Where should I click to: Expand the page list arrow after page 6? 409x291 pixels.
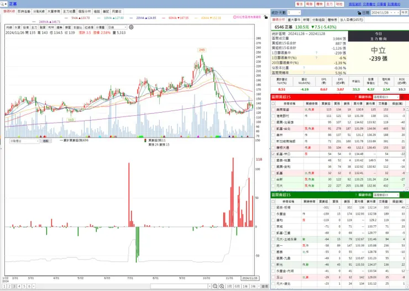coord(34,287)
